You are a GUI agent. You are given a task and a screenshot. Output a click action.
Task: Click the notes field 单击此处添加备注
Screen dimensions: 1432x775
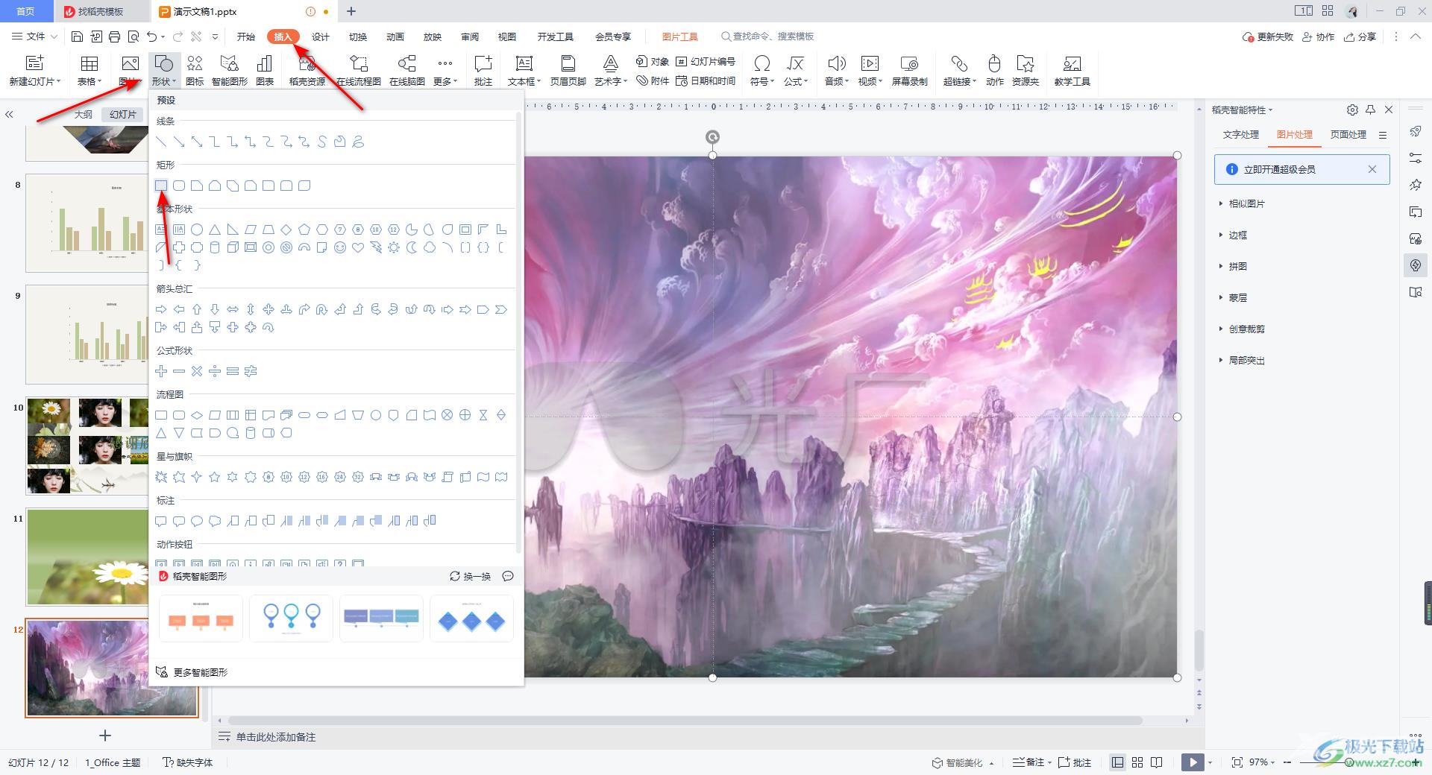tap(276, 737)
